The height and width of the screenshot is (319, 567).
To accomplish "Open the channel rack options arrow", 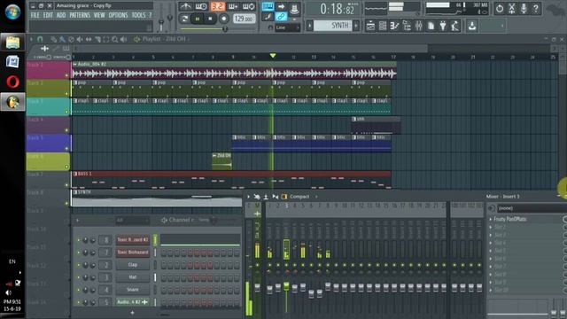I will pyautogui.click(x=77, y=220).
